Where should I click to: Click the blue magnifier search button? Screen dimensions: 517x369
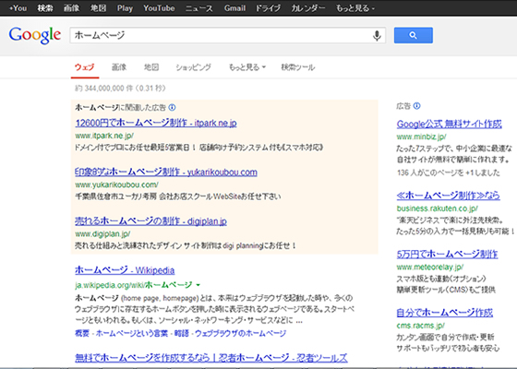pyautogui.click(x=414, y=35)
